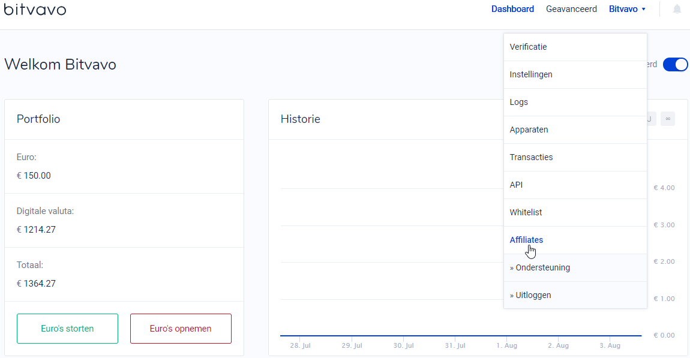Switch to Geavanceerd view
Viewport: 690px width, 358px height.
point(571,9)
